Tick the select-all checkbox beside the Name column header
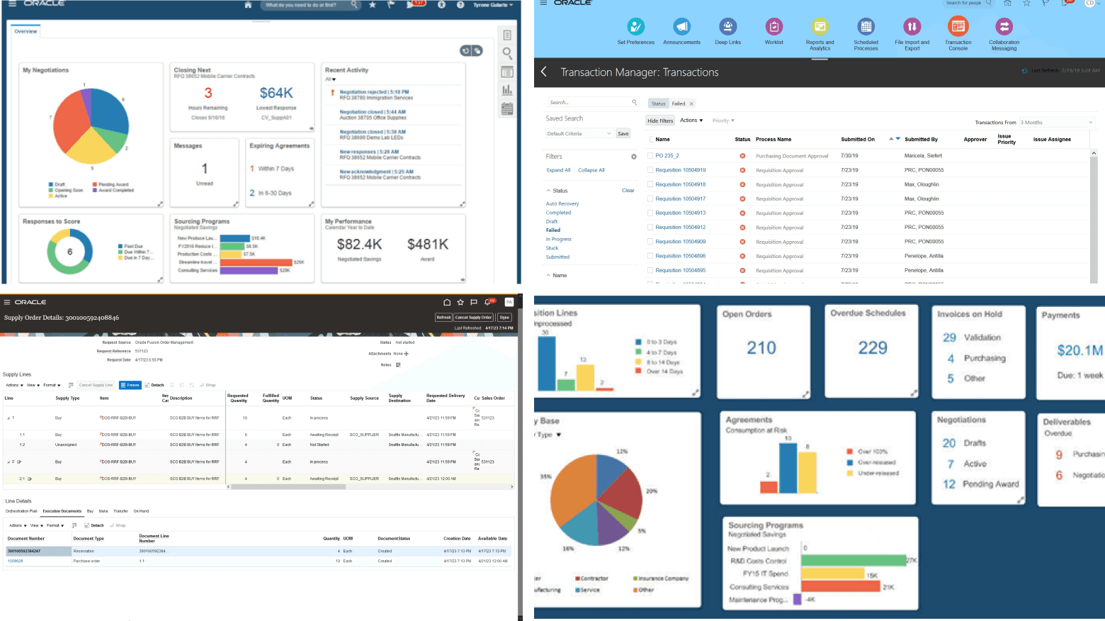The image size is (1105, 621). point(652,140)
